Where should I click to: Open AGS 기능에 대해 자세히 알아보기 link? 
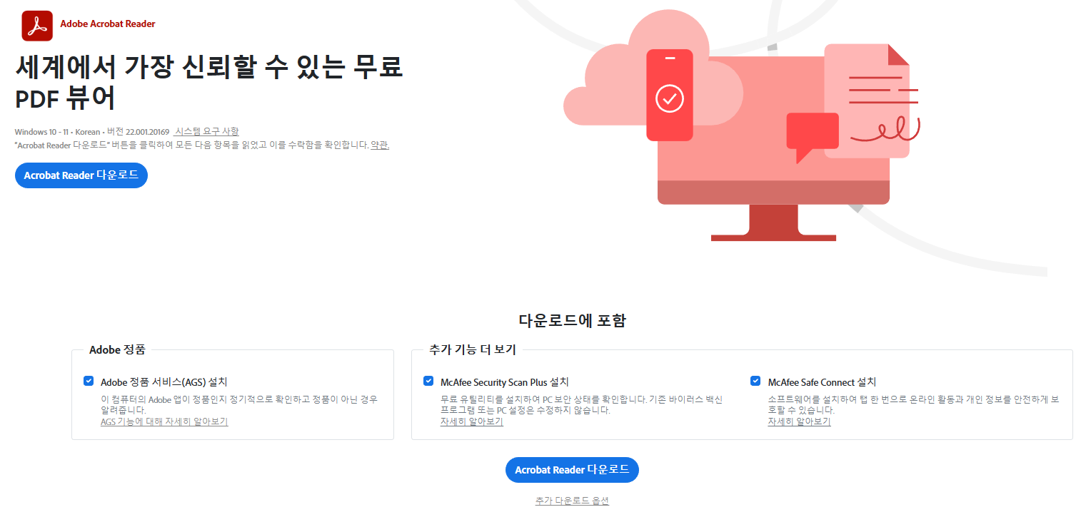(164, 422)
